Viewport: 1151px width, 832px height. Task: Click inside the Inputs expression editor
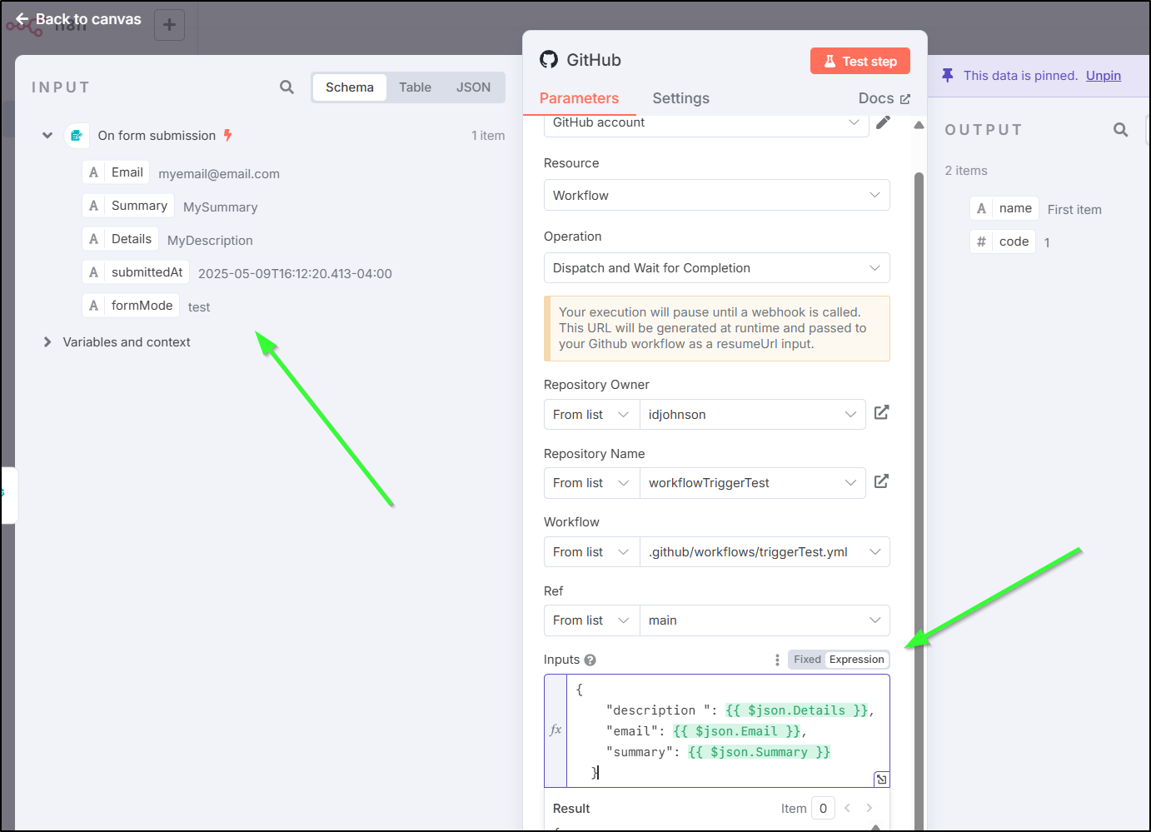pos(728,730)
